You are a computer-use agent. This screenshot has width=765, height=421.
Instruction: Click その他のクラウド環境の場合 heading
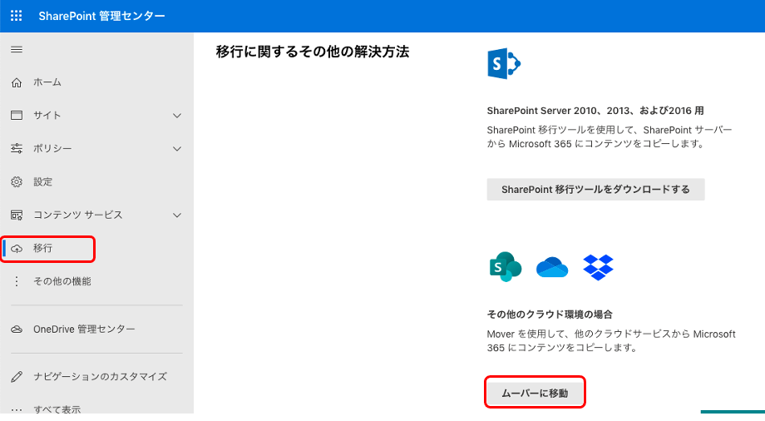(550, 315)
